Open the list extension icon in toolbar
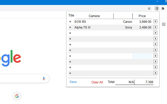 coord(157,8)
